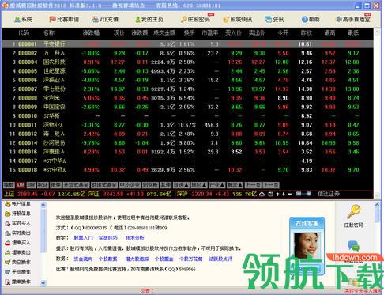Click the down arrow icon in status bar
Viewport: 384px width, 295px height.
tap(284, 194)
